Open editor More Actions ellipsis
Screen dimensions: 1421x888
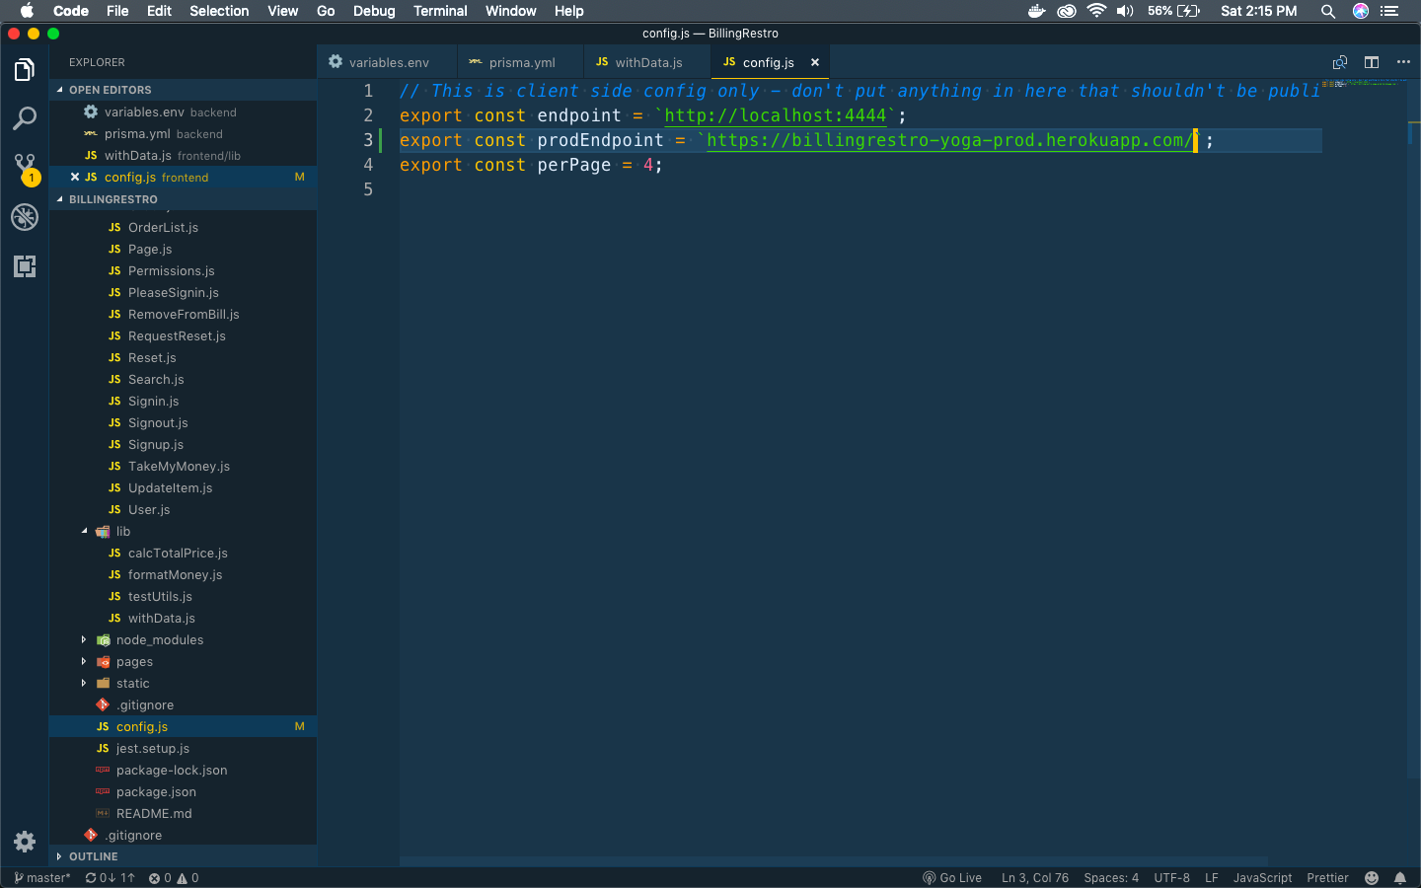click(1403, 62)
